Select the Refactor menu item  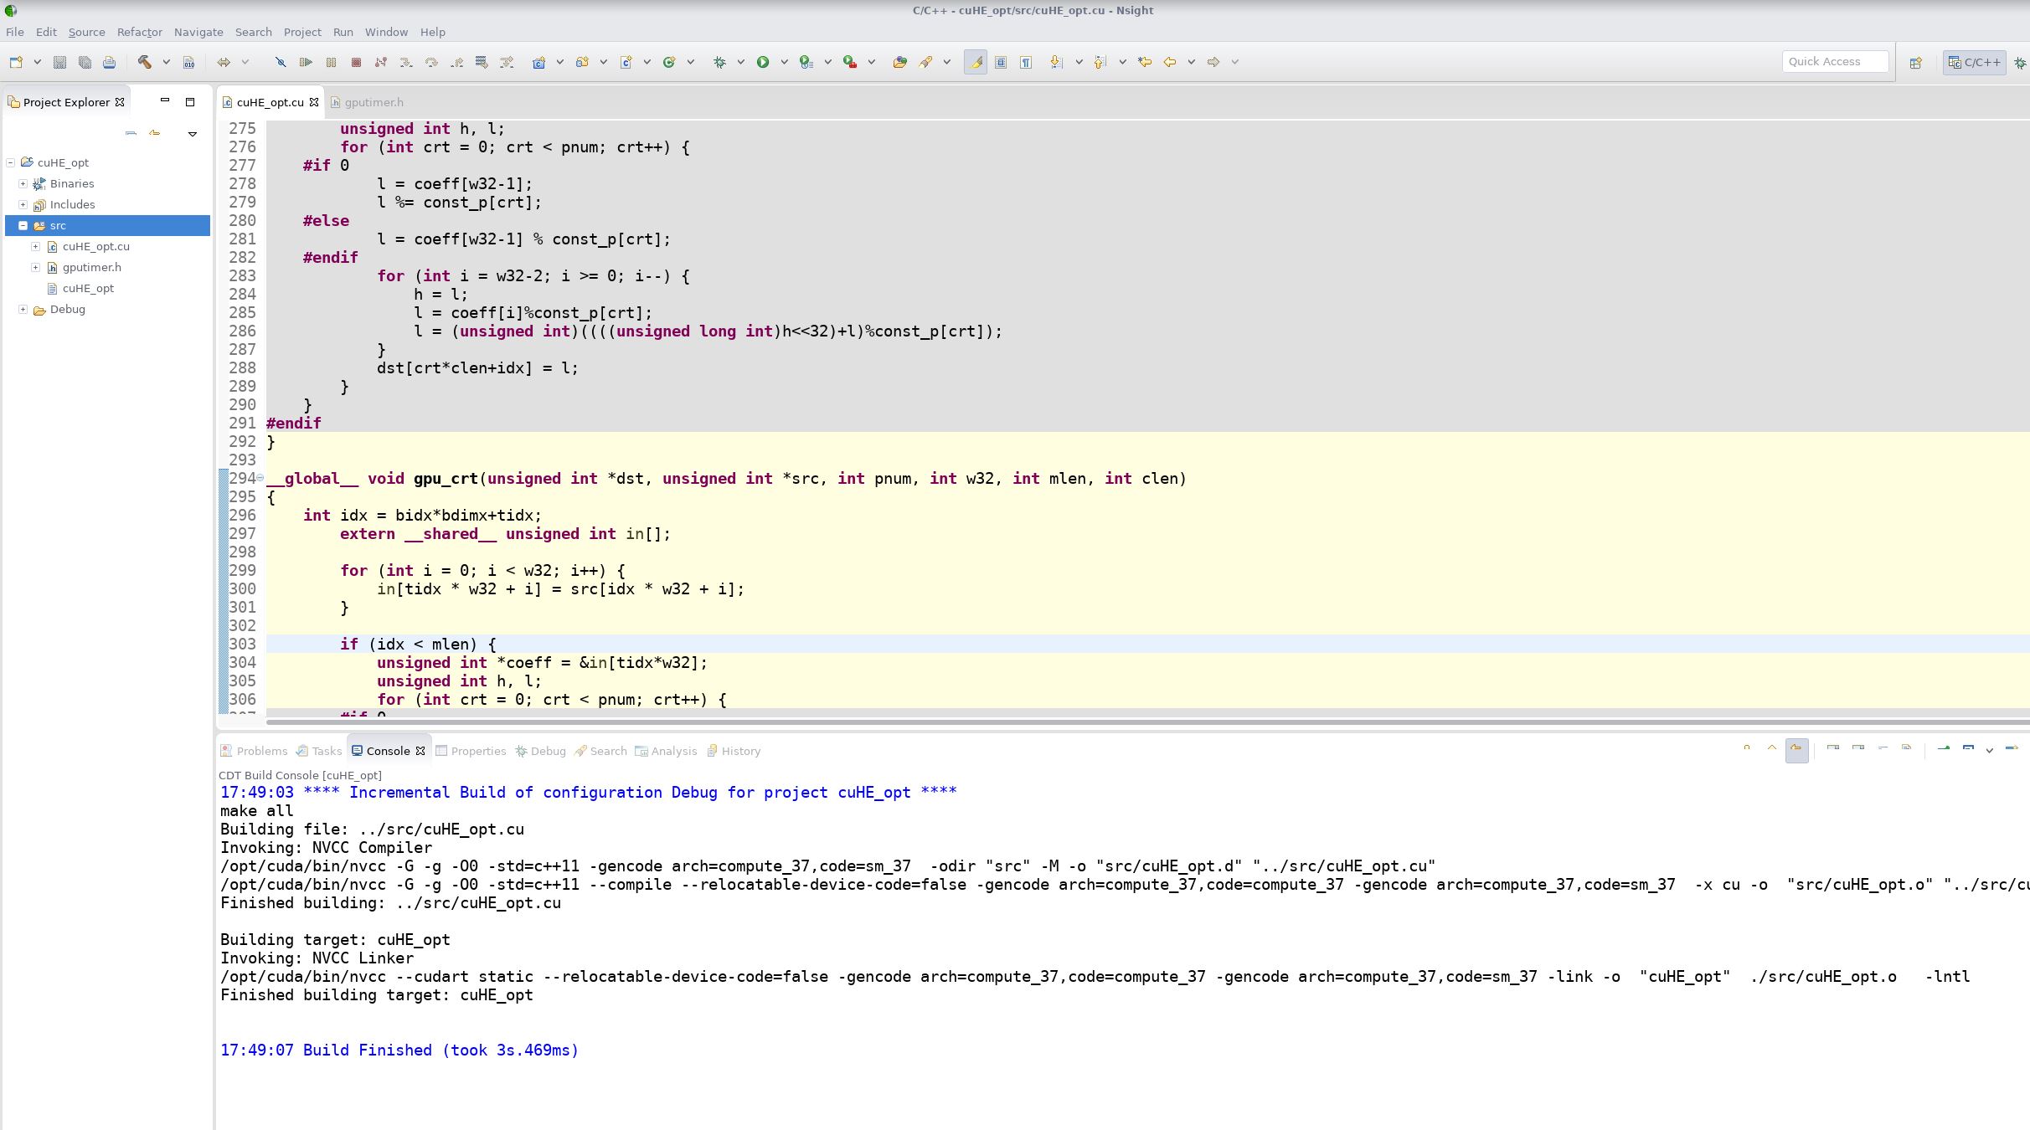[x=139, y=31]
